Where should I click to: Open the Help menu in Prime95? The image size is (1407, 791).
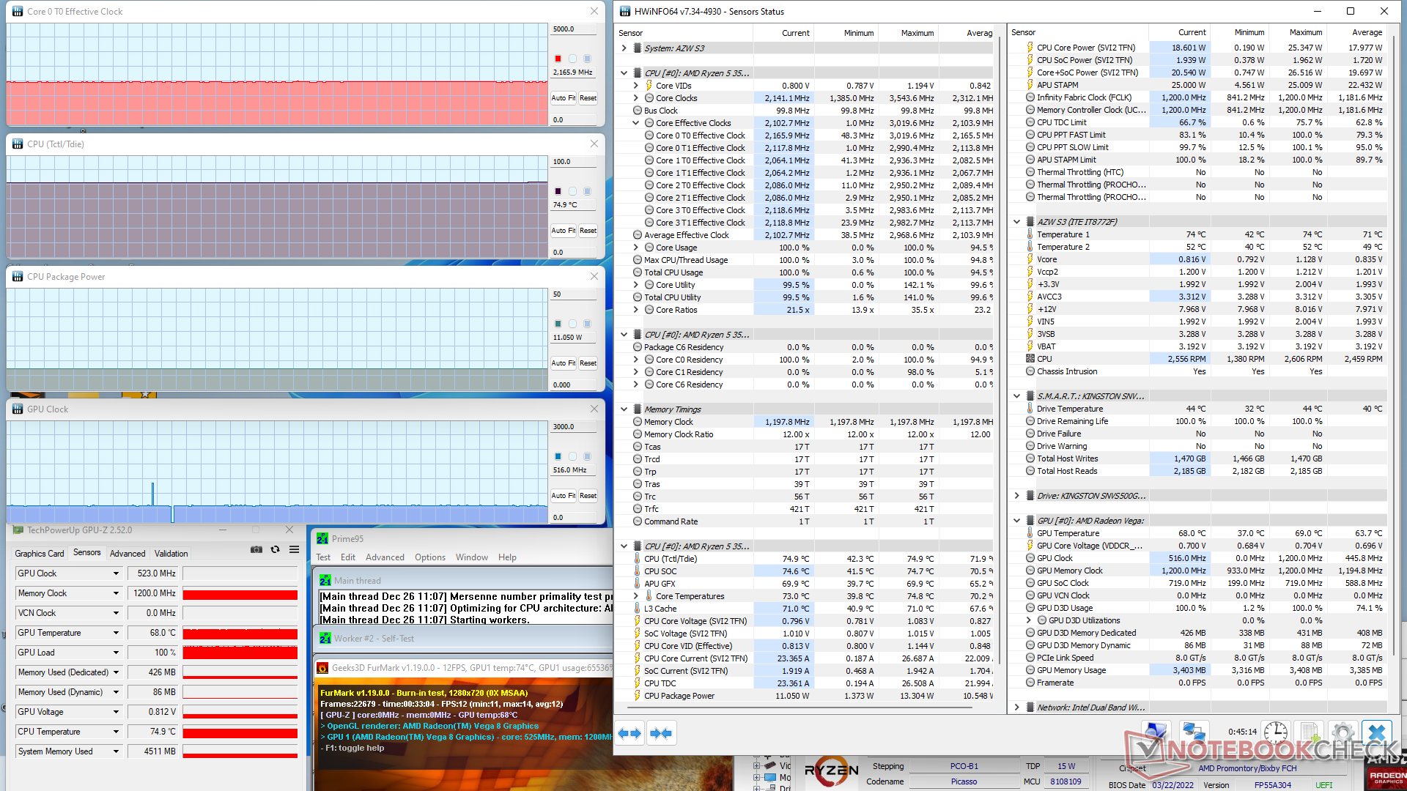507,557
